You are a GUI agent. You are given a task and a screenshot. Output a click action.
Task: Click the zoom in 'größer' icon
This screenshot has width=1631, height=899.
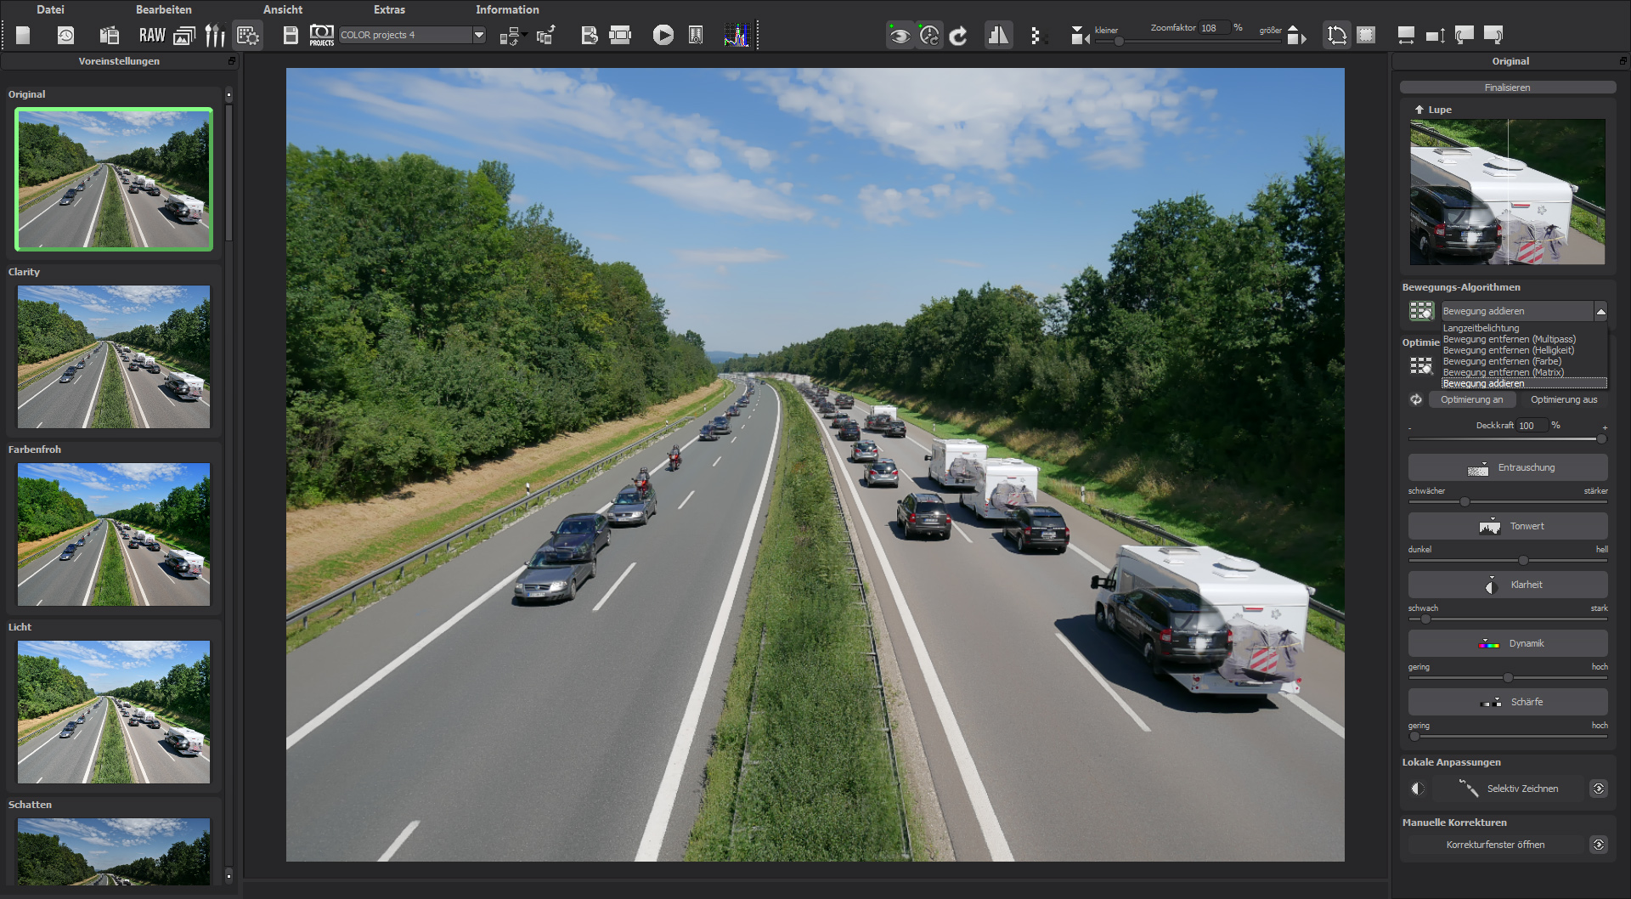1296,36
